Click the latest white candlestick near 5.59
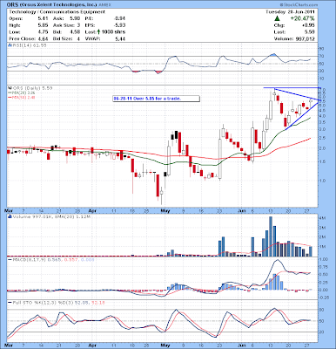The height and width of the screenshot is (349, 336). coord(311,104)
